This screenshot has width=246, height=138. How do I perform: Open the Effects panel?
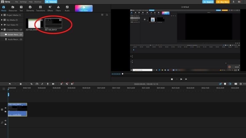(50, 9)
